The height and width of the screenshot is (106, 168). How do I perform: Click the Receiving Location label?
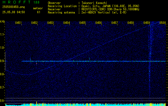click(62, 6)
